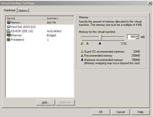The height and width of the screenshot is (117, 153).
Task: Select the Memory row in device list
Action: pos(40,22)
